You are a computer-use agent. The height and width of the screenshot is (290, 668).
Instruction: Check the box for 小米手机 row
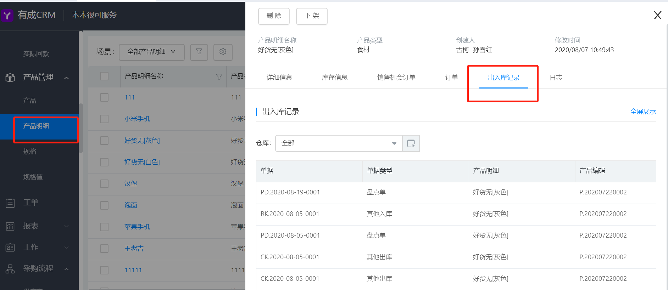click(104, 119)
